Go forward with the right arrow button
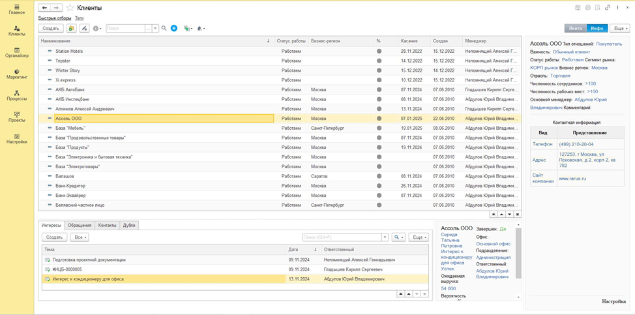The width and height of the screenshot is (635, 315). click(x=56, y=8)
